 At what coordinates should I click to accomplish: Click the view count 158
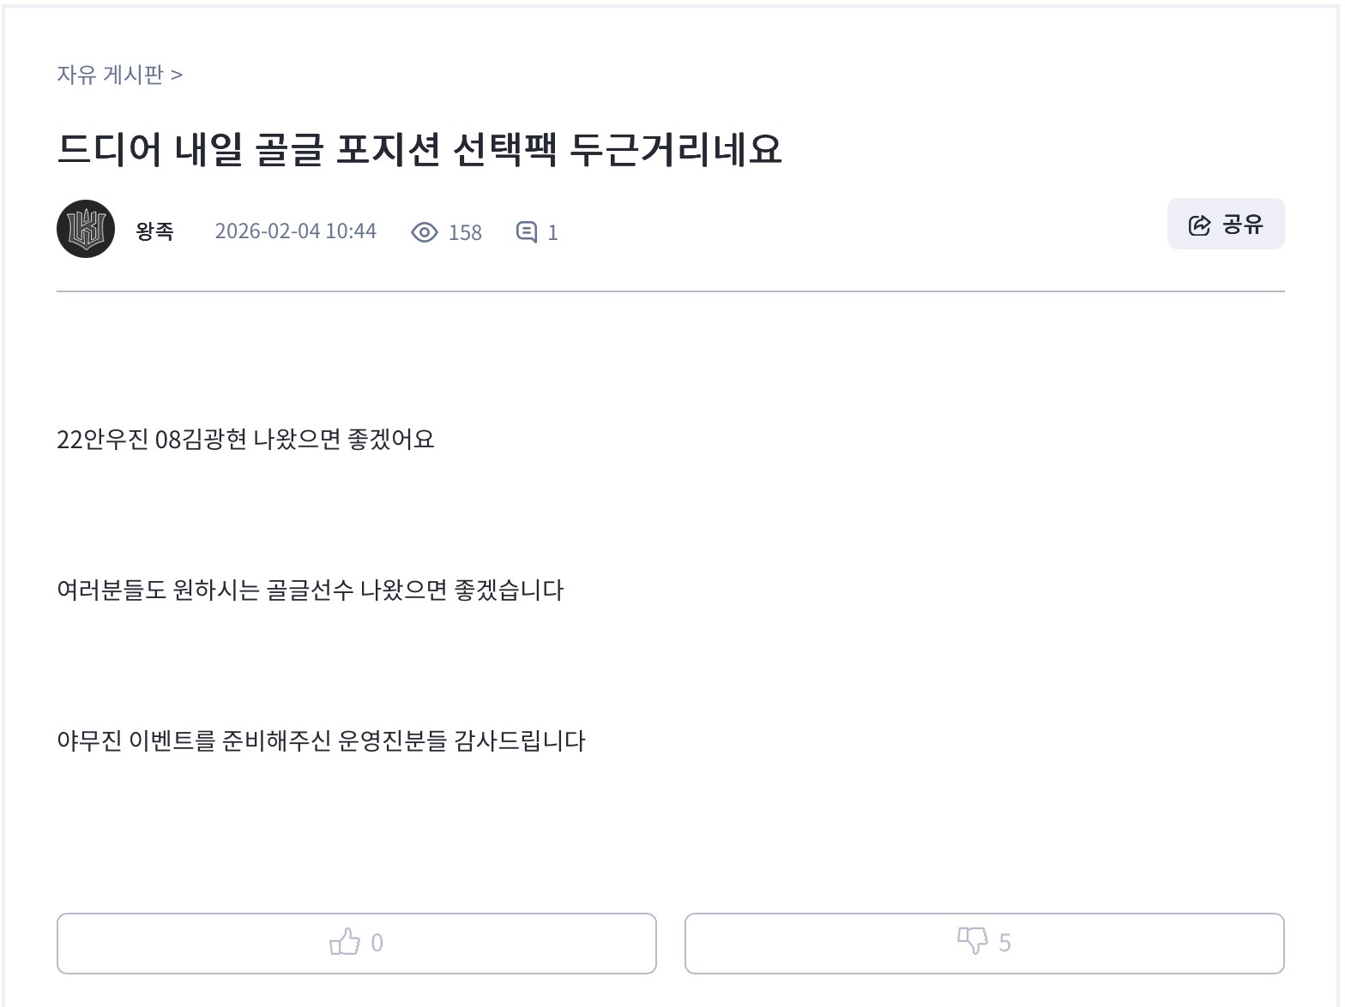(465, 233)
